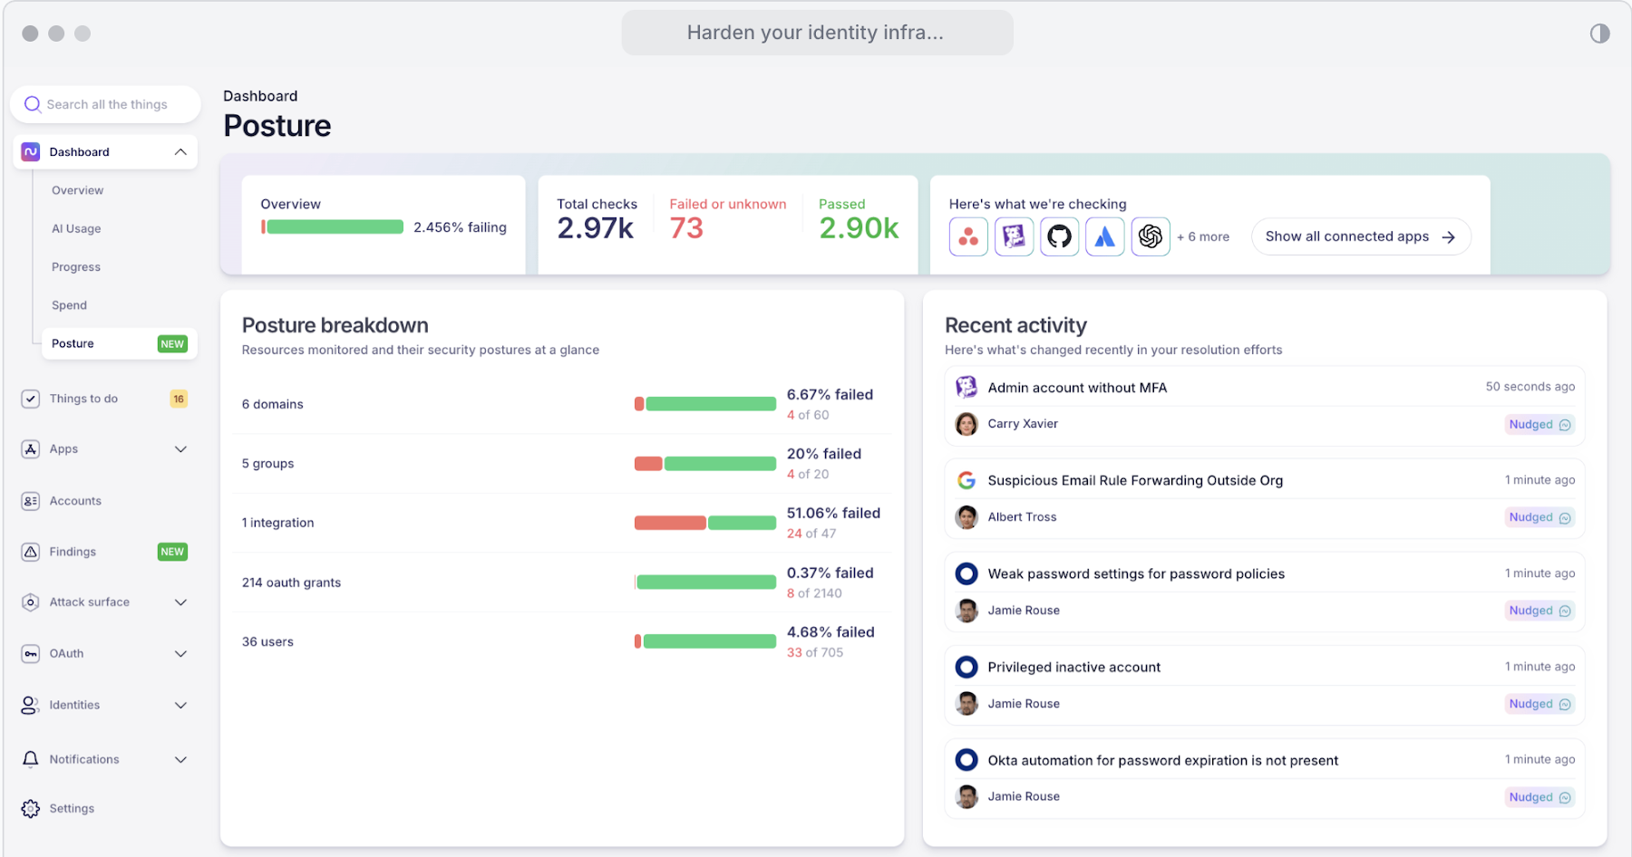Toggle Nudged badge for Carry Xavier
This screenshot has width=1632, height=857.
point(1540,425)
